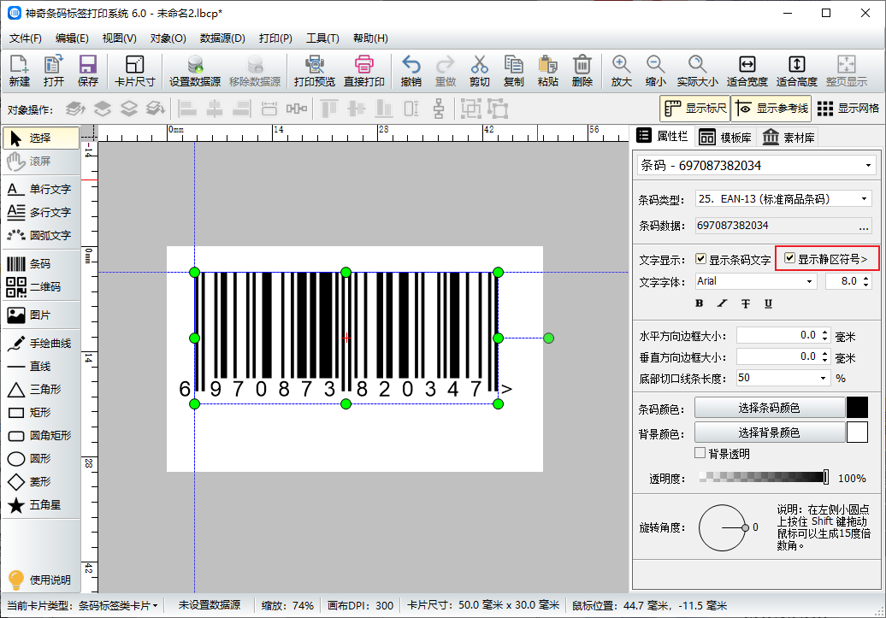Click 设置数据源 data source icon
Image resolution: width=886 pixels, height=618 pixels.
(195, 71)
